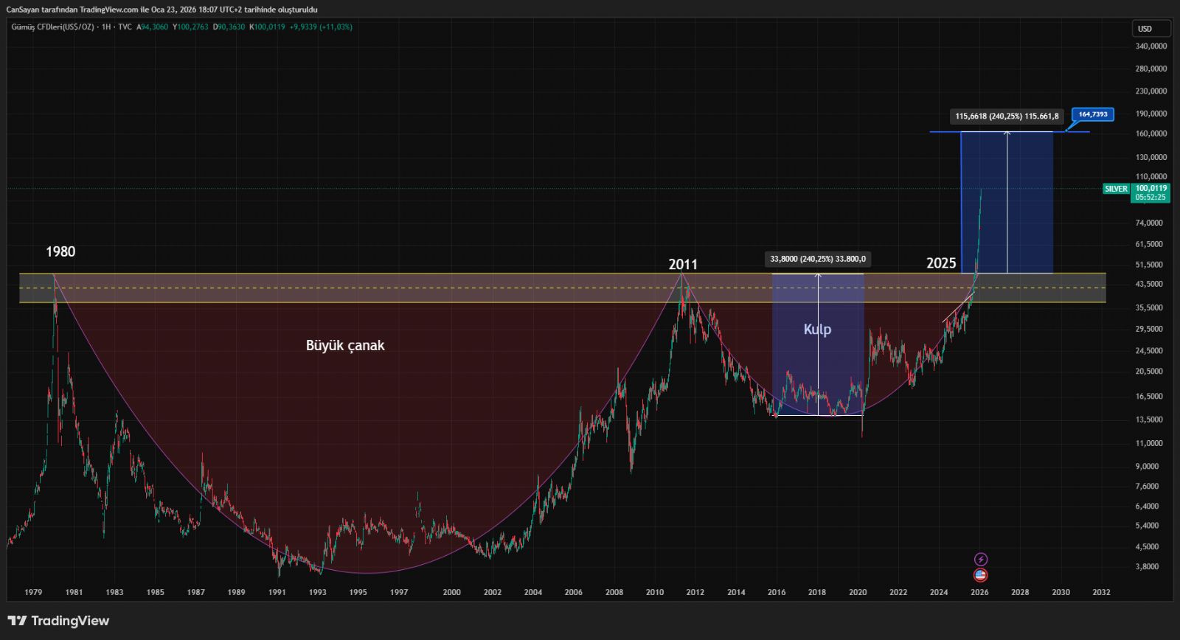Viewport: 1180px width, 640px height.
Task: Click 160,0000 on the price axis
Action: click(1150, 133)
